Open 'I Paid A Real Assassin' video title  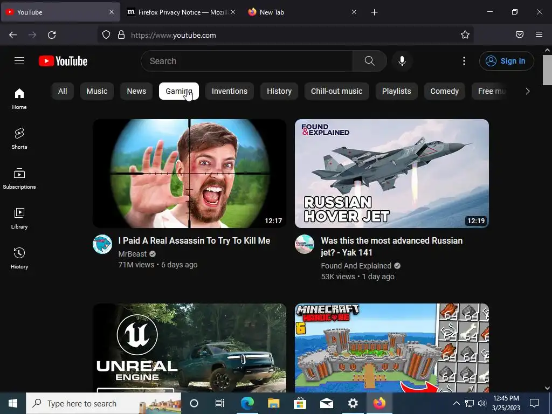(x=194, y=241)
